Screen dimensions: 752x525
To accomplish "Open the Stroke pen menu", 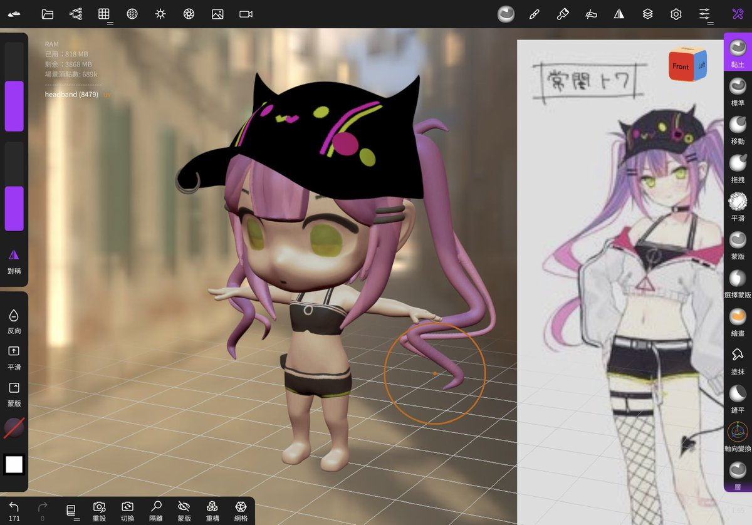I will (x=535, y=14).
